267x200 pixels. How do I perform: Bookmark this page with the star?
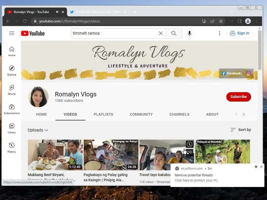click(221, 21)
